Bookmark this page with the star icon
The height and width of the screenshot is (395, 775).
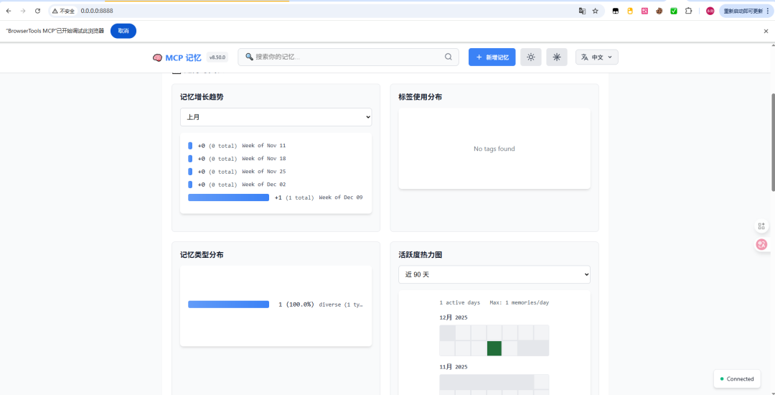click(595, 11)
